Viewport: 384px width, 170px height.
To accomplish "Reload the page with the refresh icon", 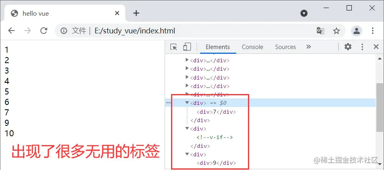I will (44, 31).
